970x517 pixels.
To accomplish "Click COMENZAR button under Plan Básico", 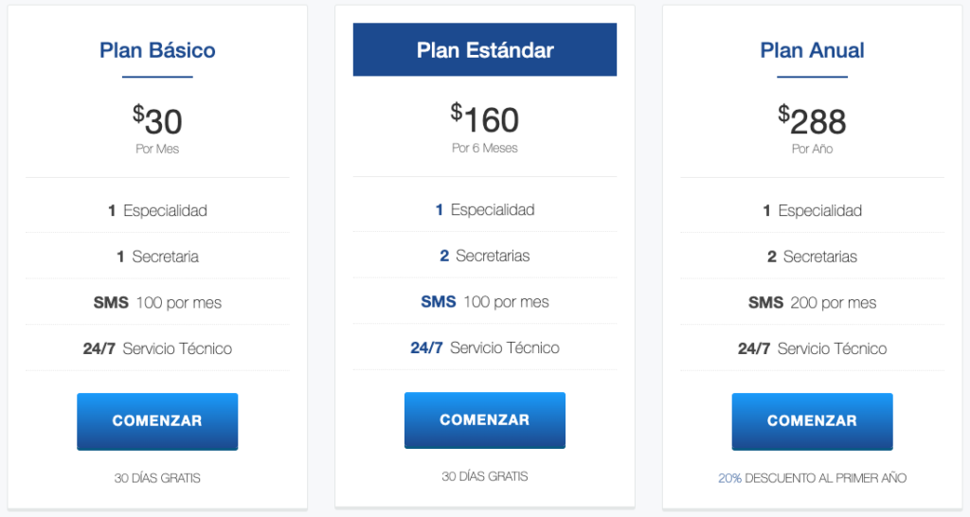I will pos(157,421).
